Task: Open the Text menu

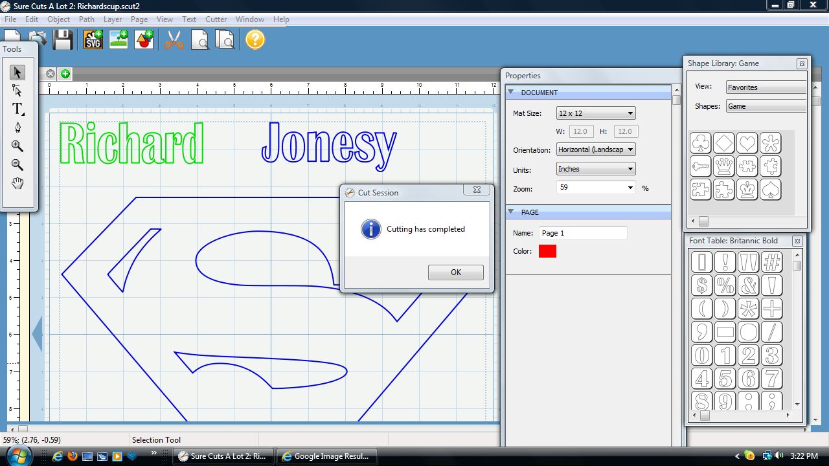Action: click(x=189, y=19)
